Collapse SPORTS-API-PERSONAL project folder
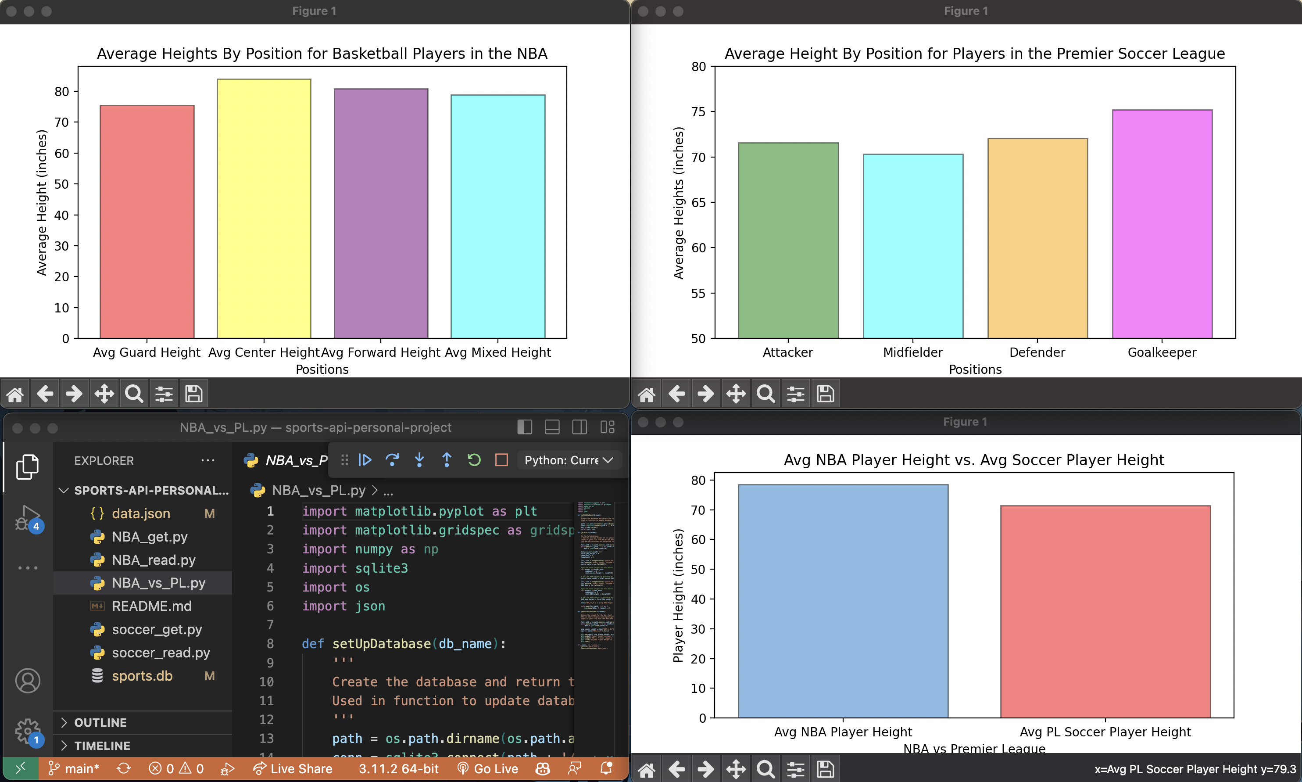The height and width of the screenshot is (782, 1302). 143,490
